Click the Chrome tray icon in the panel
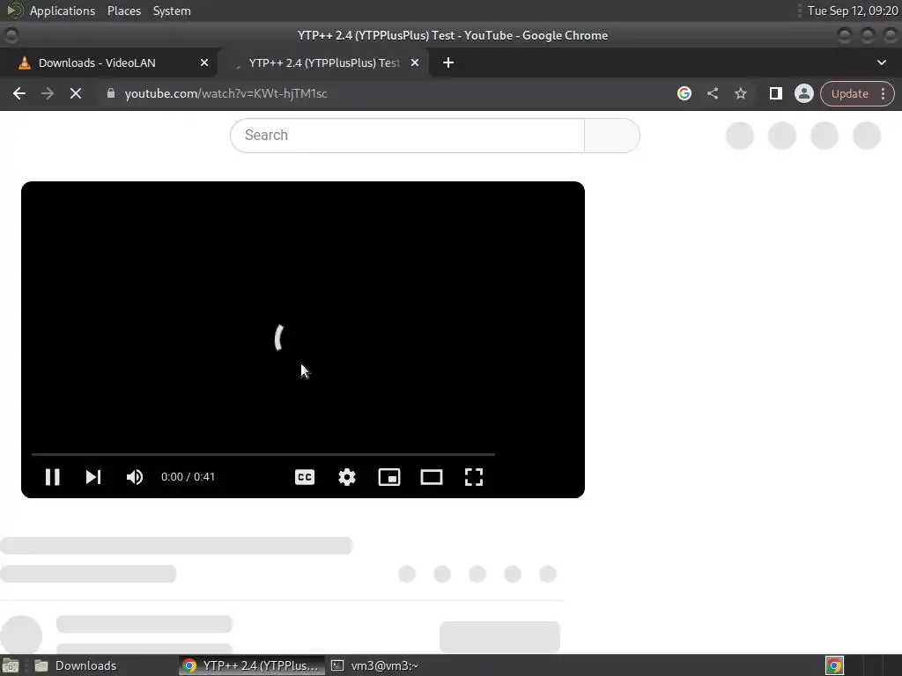 click(834, 665)
